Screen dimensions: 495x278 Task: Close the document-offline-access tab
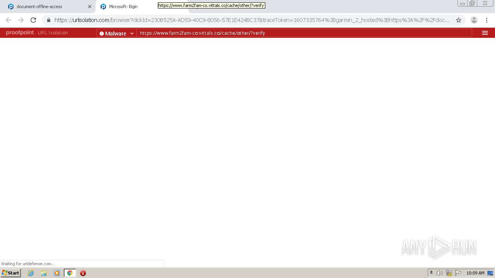tap(90, 7)
